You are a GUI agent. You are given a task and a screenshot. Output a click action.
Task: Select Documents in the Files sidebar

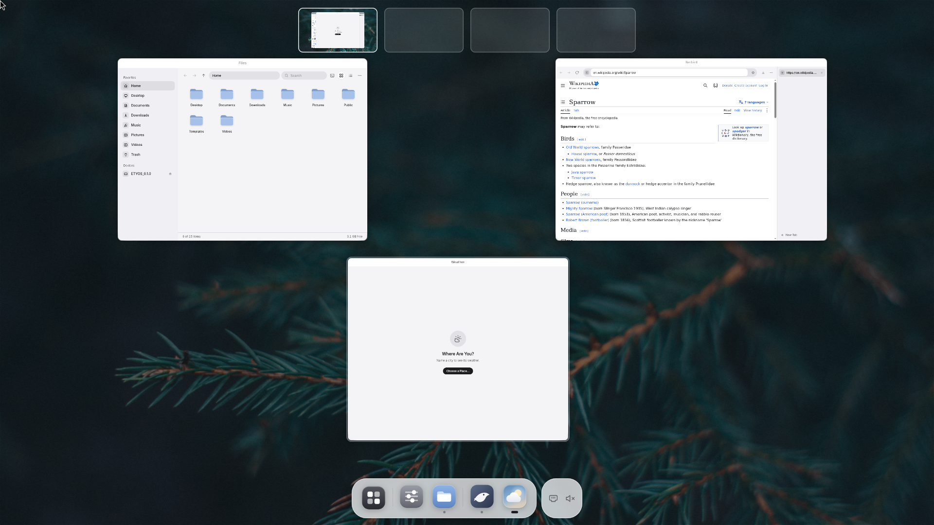(x=148, y=105)
